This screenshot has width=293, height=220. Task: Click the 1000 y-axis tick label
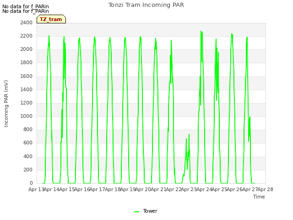pyautogui.click(x=27, y=116)
